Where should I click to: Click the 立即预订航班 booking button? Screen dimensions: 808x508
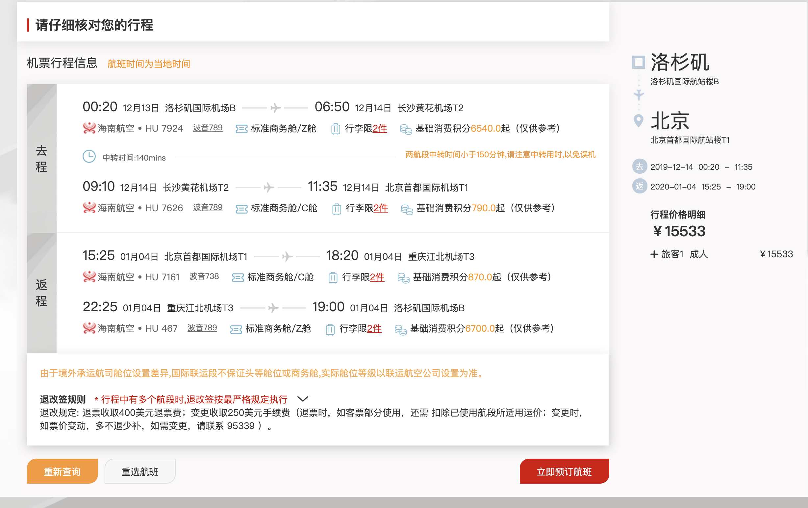coord(565,471)
